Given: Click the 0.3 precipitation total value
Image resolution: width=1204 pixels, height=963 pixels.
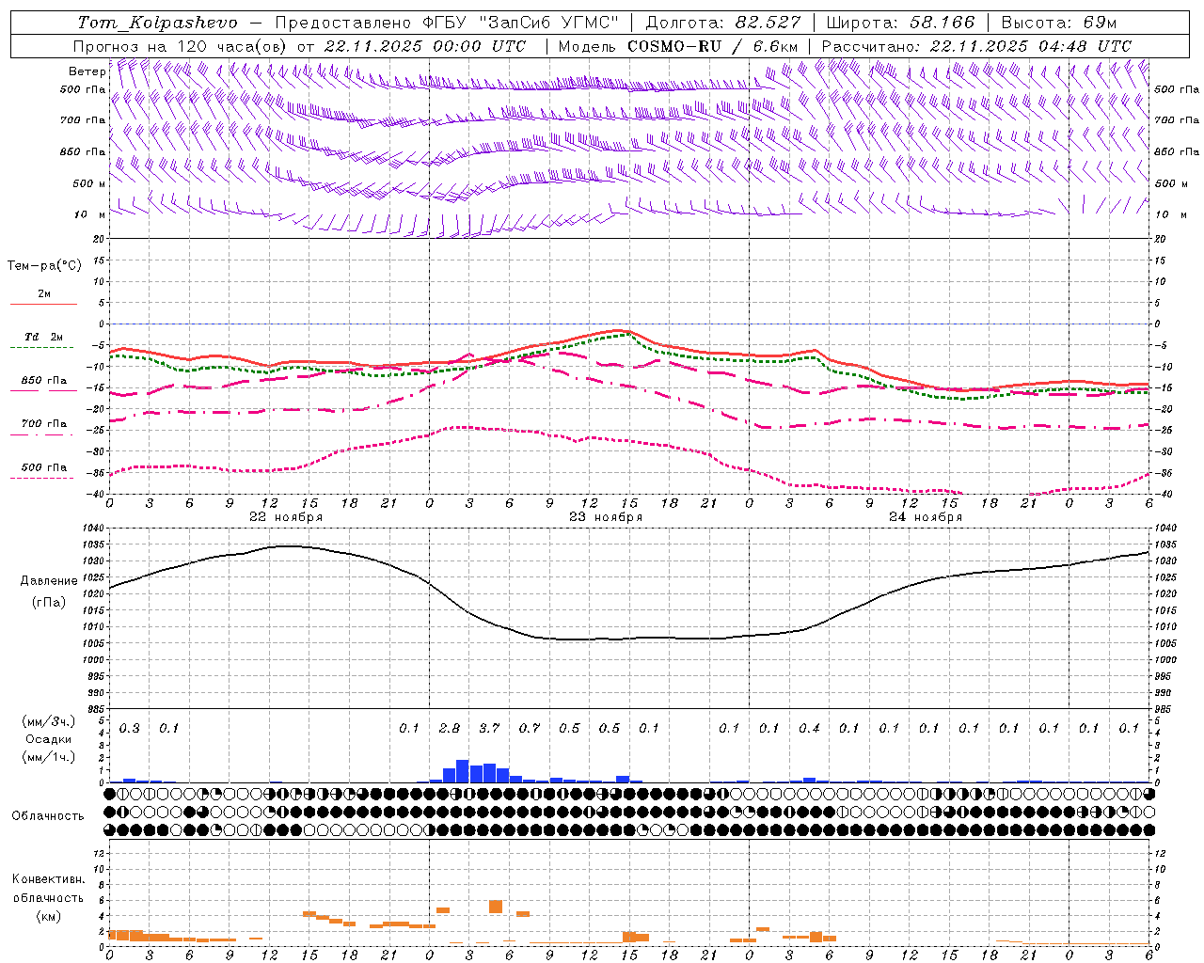Looking at the screenshot, I should 130,728.
